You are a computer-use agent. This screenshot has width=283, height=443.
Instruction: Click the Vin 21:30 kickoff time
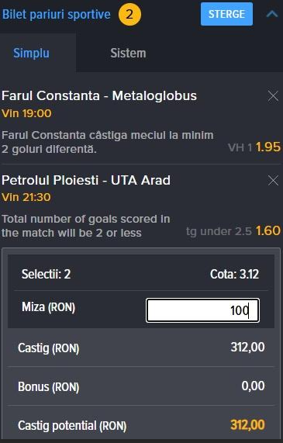click(26, 197)
